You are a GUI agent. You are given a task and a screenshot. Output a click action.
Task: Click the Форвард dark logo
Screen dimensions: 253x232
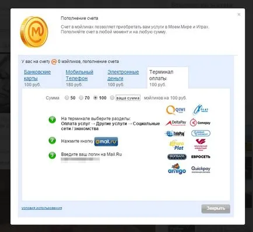click(177, 157)
